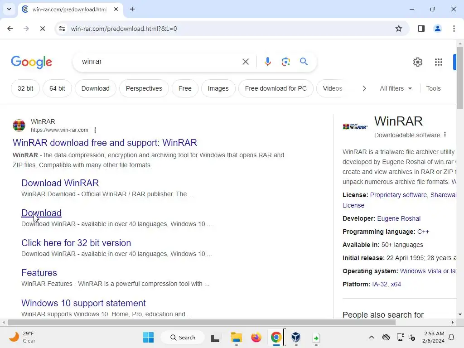Viewport: 464px width, 348px height.
Task: Open the tab search dropdown arrow
Action: (9, 9)
